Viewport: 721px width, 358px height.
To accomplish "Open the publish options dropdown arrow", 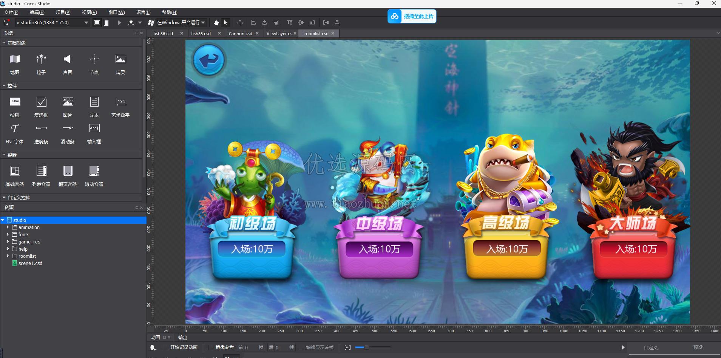I will 140,23.
